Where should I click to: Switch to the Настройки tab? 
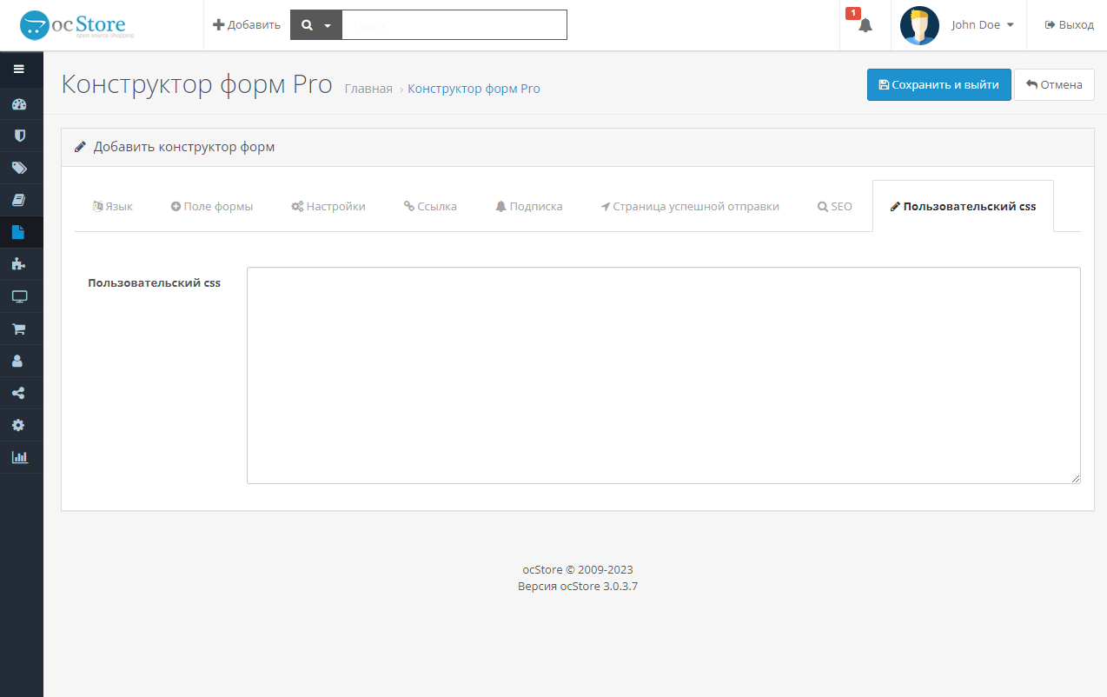[x=328, y=207]
